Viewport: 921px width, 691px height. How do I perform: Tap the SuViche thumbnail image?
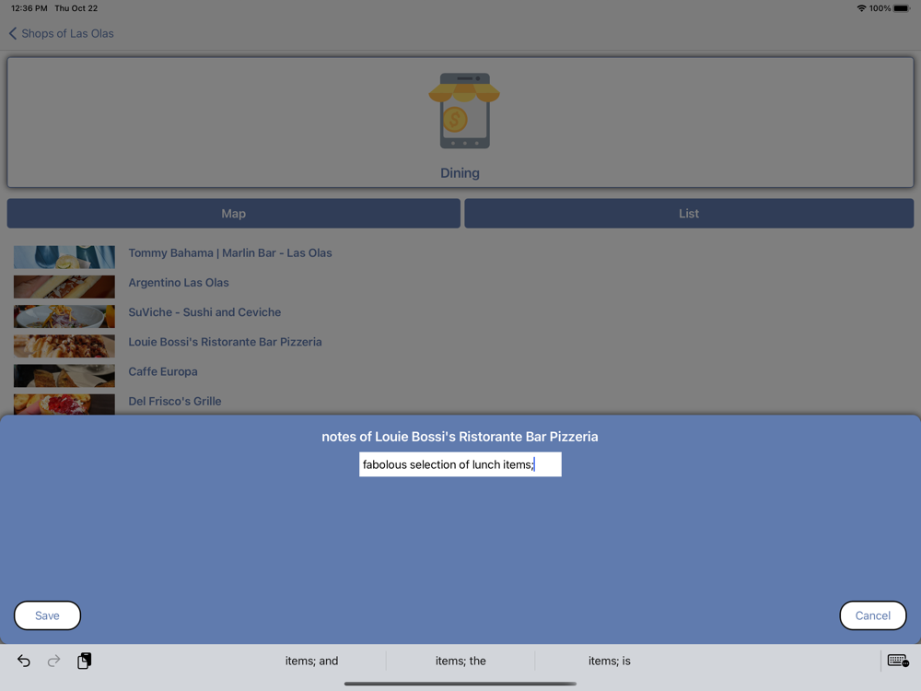pyautogui.click(x=64, y=317)
